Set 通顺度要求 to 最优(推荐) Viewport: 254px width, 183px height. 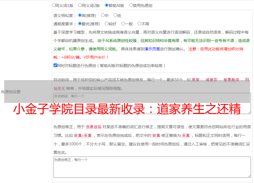[x=80, y=24]
